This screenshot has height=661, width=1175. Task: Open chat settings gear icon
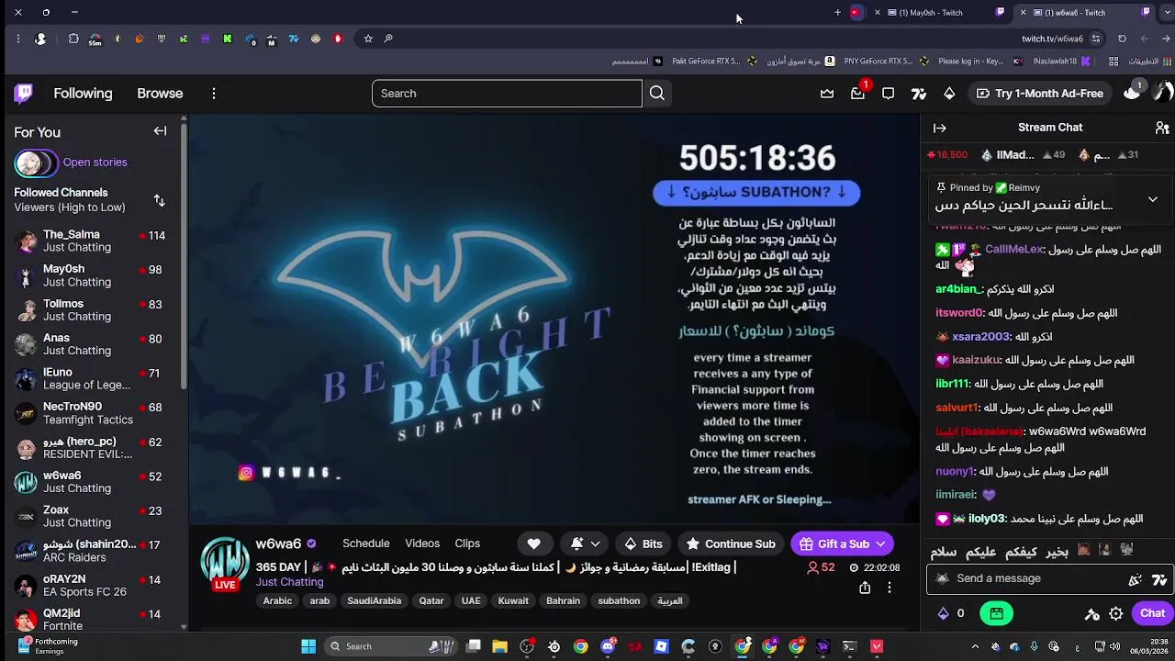[1116, 613]
